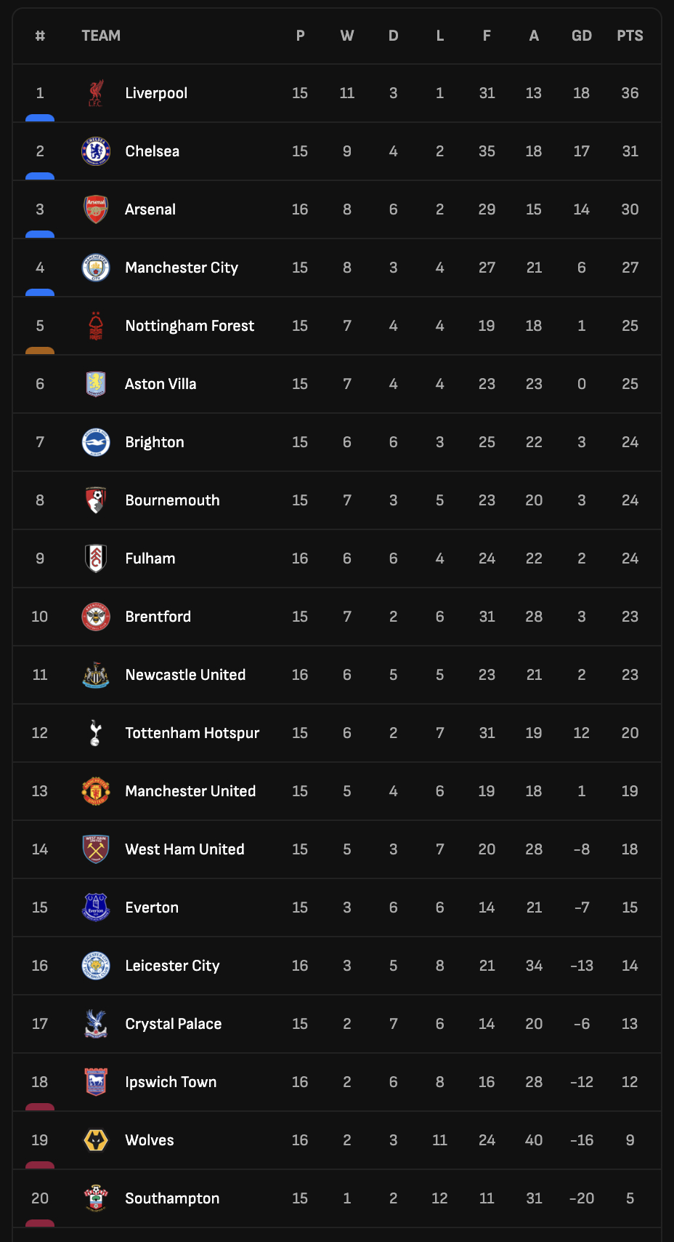Open the Newcastle United crest
The width and height of the screenshot is (674, 1242).
click(96, 675)
